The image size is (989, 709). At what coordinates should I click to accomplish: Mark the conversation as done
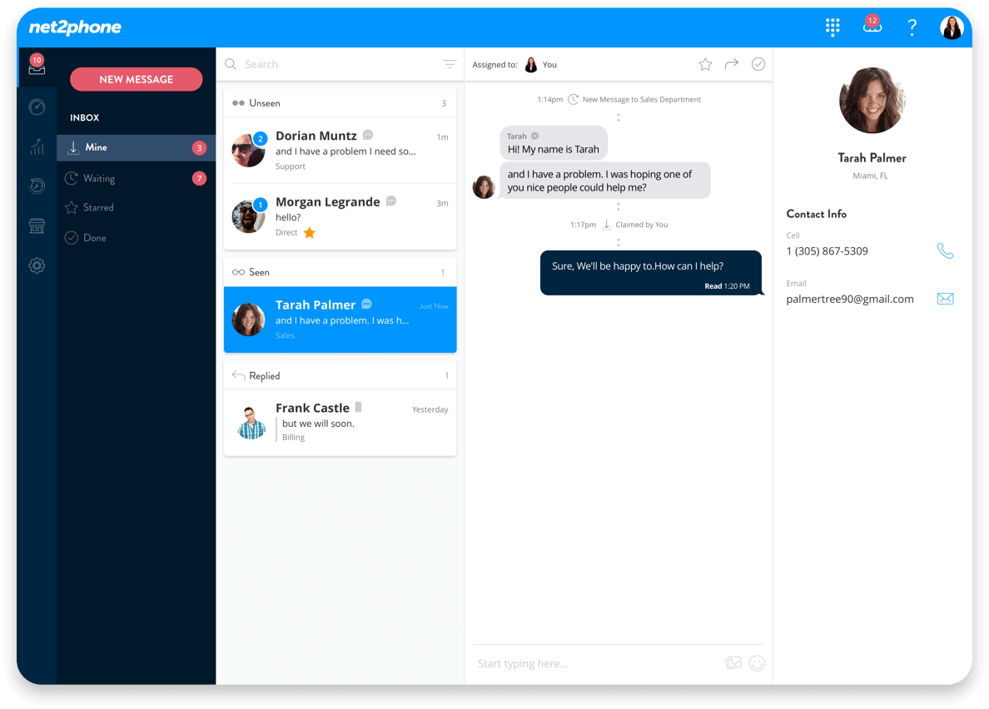pyautogui.click(x=758, y=64)
